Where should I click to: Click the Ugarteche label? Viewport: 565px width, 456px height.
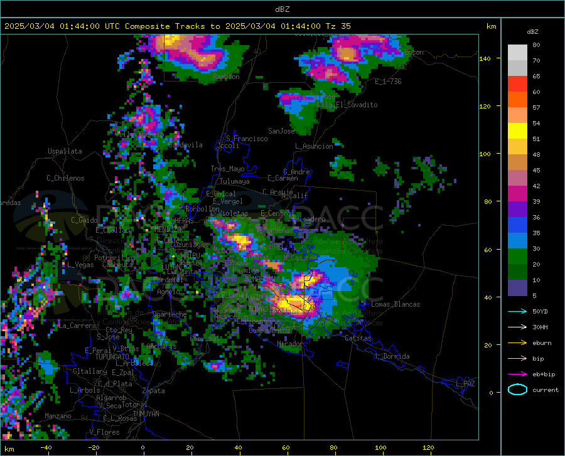[x=169, y=314]
